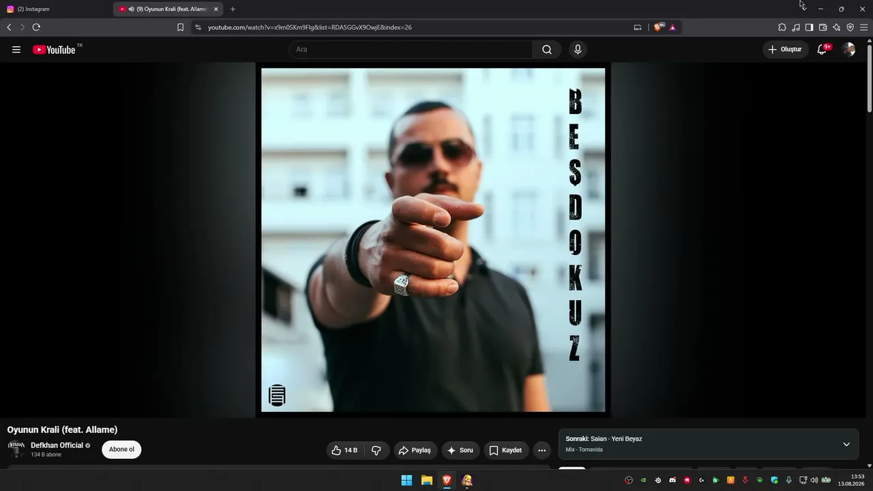
Task: Open the Soru ask button
Action: pyautogui.click(x=460, y=450)
